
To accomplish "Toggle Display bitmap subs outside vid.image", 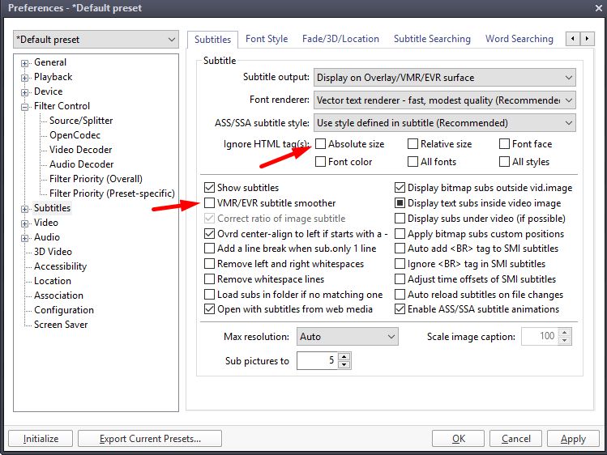I will coord(400,188).
